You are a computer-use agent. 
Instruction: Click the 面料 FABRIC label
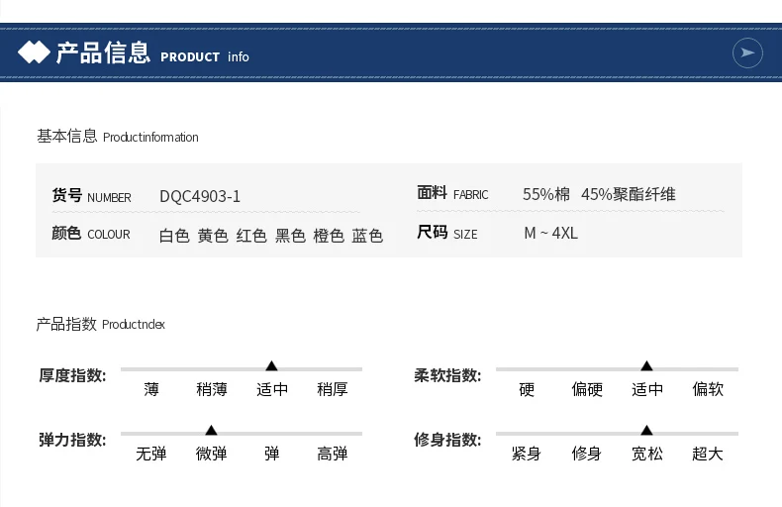[x=452, y=193]
